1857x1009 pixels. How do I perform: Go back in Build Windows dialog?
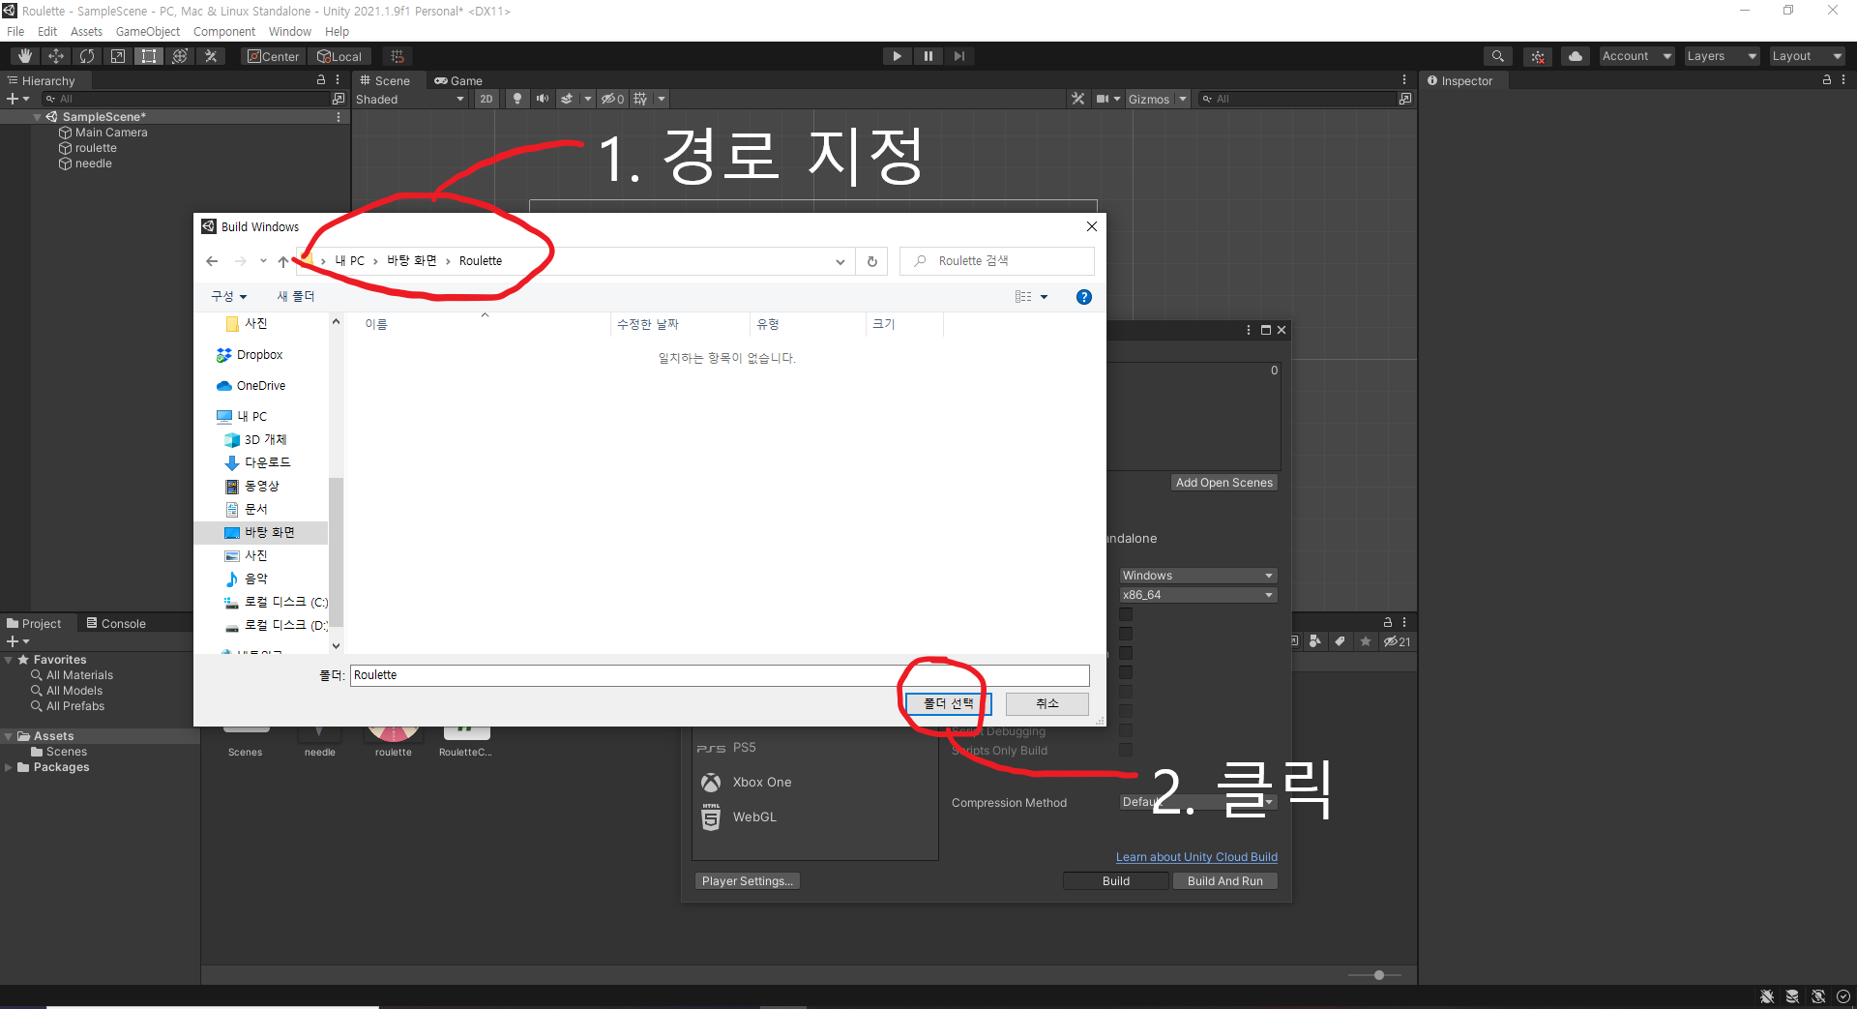tap(212, 261)
